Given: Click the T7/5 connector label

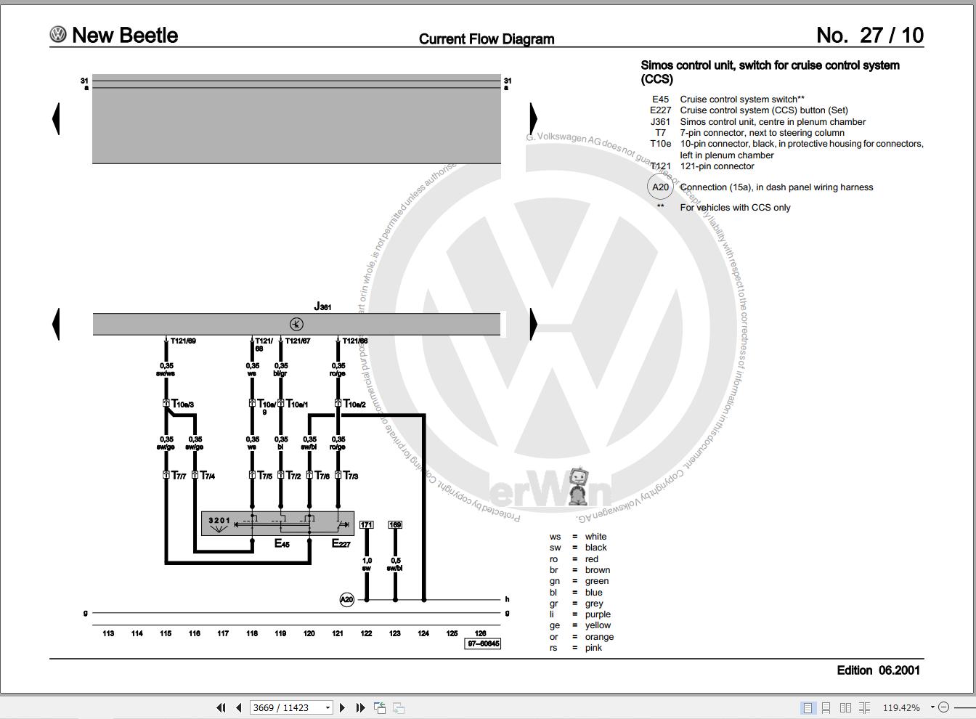Looking at the screenshot, I should [x=265, y=476].
